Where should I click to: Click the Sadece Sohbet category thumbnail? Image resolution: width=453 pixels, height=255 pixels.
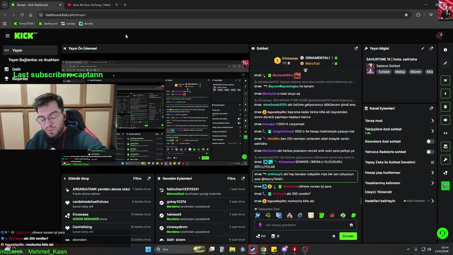point(370,69)
